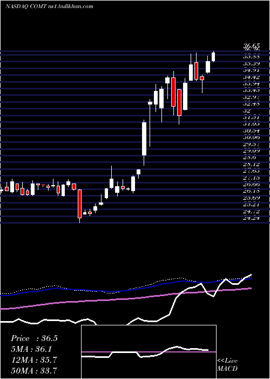Click the NASDAQ COMT ns1.bullkhan.com header text
Viewport: 270px width, 379px height.
tap(49, 6)
